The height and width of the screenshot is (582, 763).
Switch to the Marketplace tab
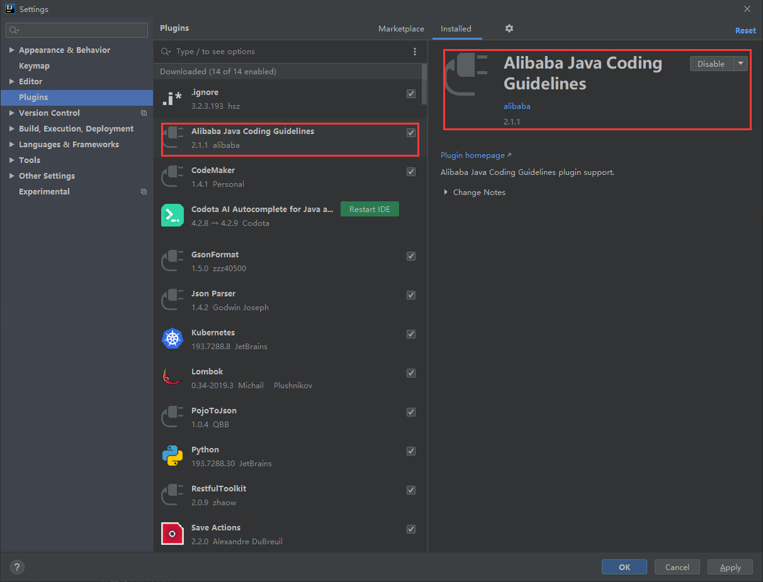click(x=401, y=29)
